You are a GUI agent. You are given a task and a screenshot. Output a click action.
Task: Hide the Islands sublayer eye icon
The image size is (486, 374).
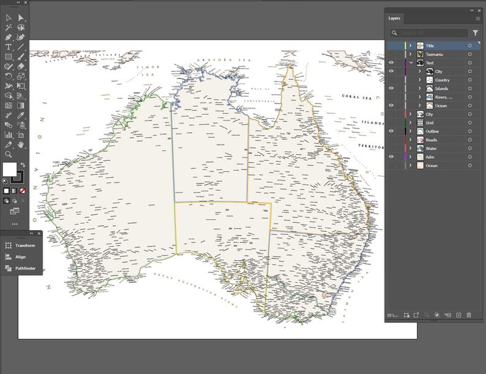(x=391, y=88)
